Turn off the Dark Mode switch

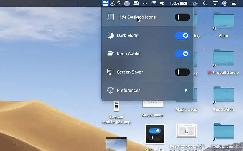pos(182,35)
